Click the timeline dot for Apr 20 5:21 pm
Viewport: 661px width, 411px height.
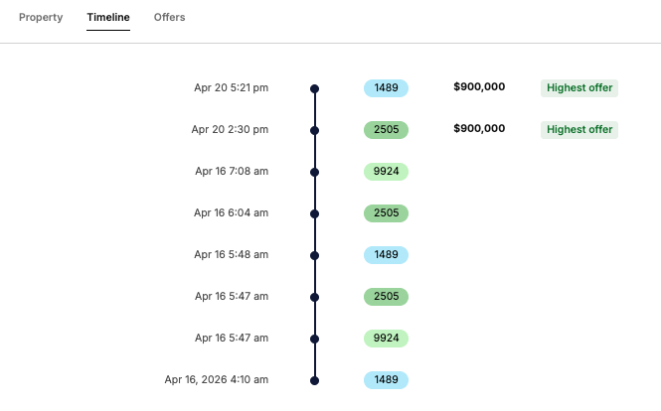(x=315, y=88)
